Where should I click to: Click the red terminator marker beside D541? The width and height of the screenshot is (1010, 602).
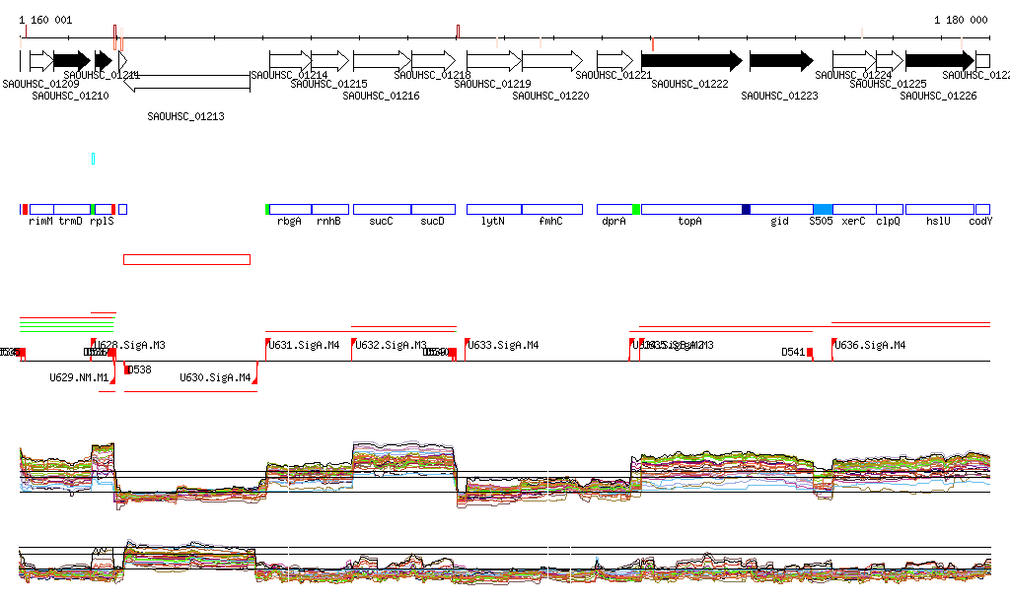click(811, 353)
